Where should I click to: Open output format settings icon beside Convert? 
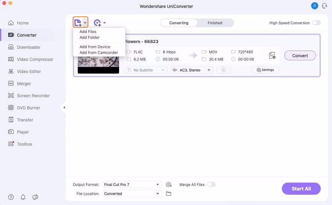coord(272,56)
